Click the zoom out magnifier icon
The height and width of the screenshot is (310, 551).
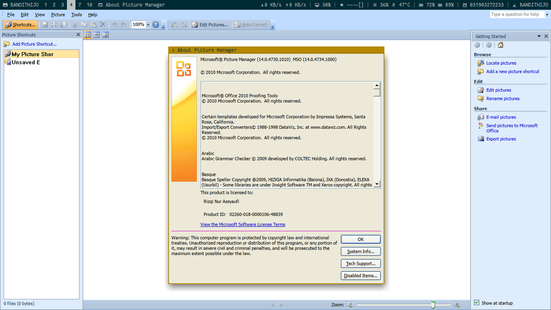[350, 304]
